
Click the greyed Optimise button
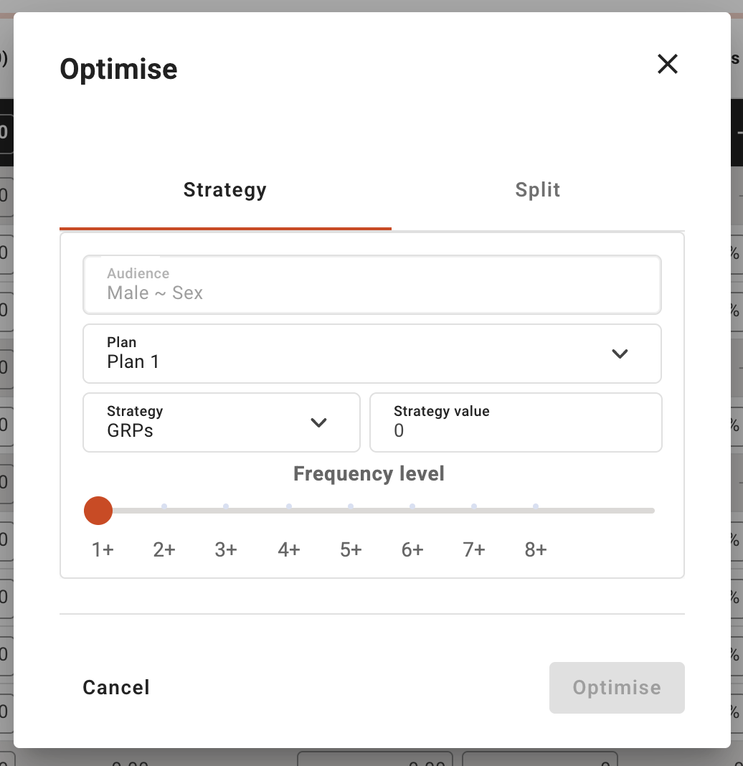pyautogui.click(x=617, y=688)
